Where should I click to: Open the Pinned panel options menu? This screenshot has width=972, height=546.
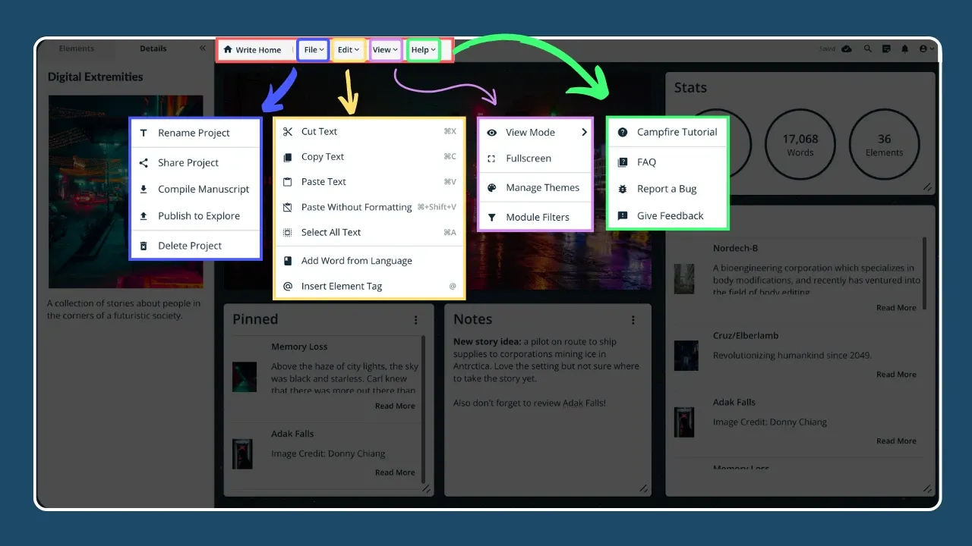click(416, 320)
